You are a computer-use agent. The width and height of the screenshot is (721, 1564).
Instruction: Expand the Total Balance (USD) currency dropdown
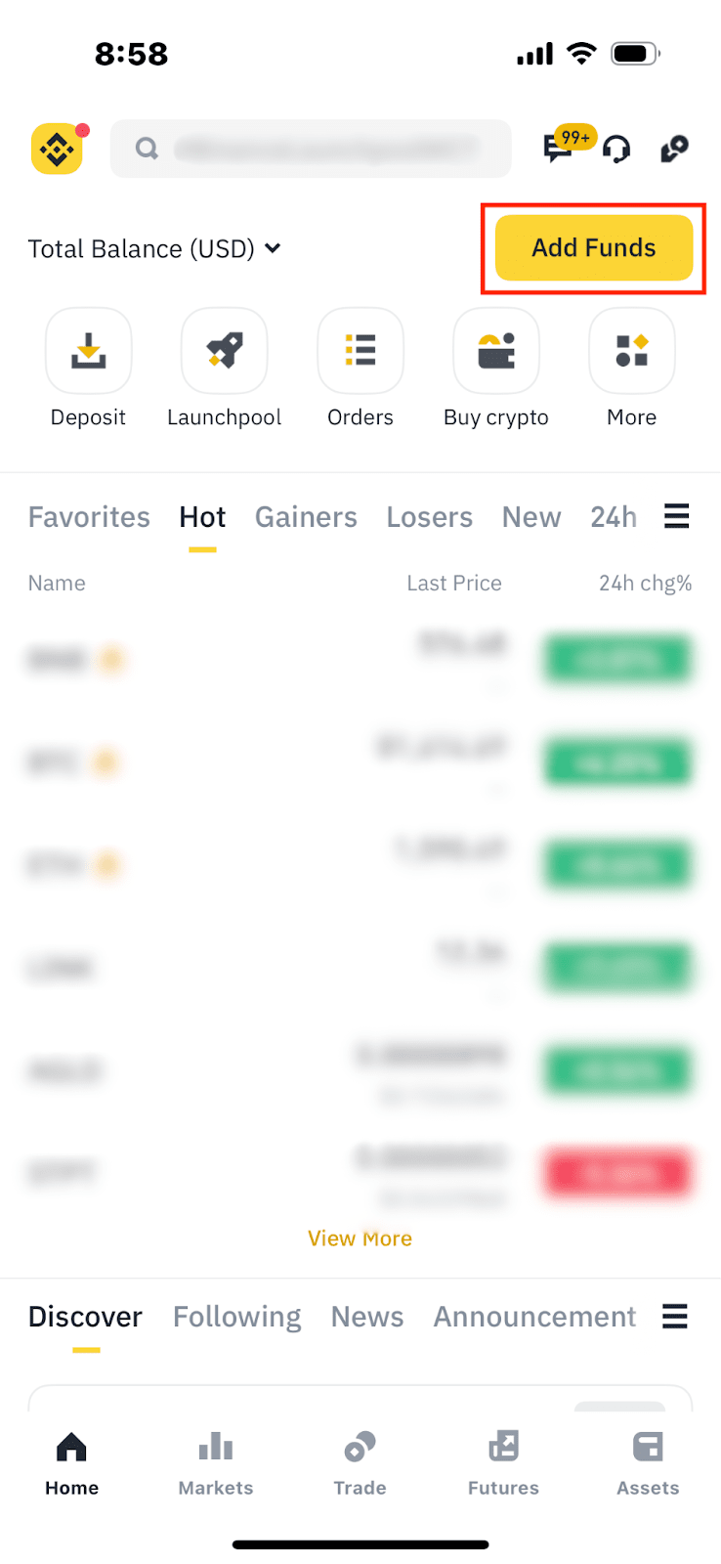pos(273,248)
